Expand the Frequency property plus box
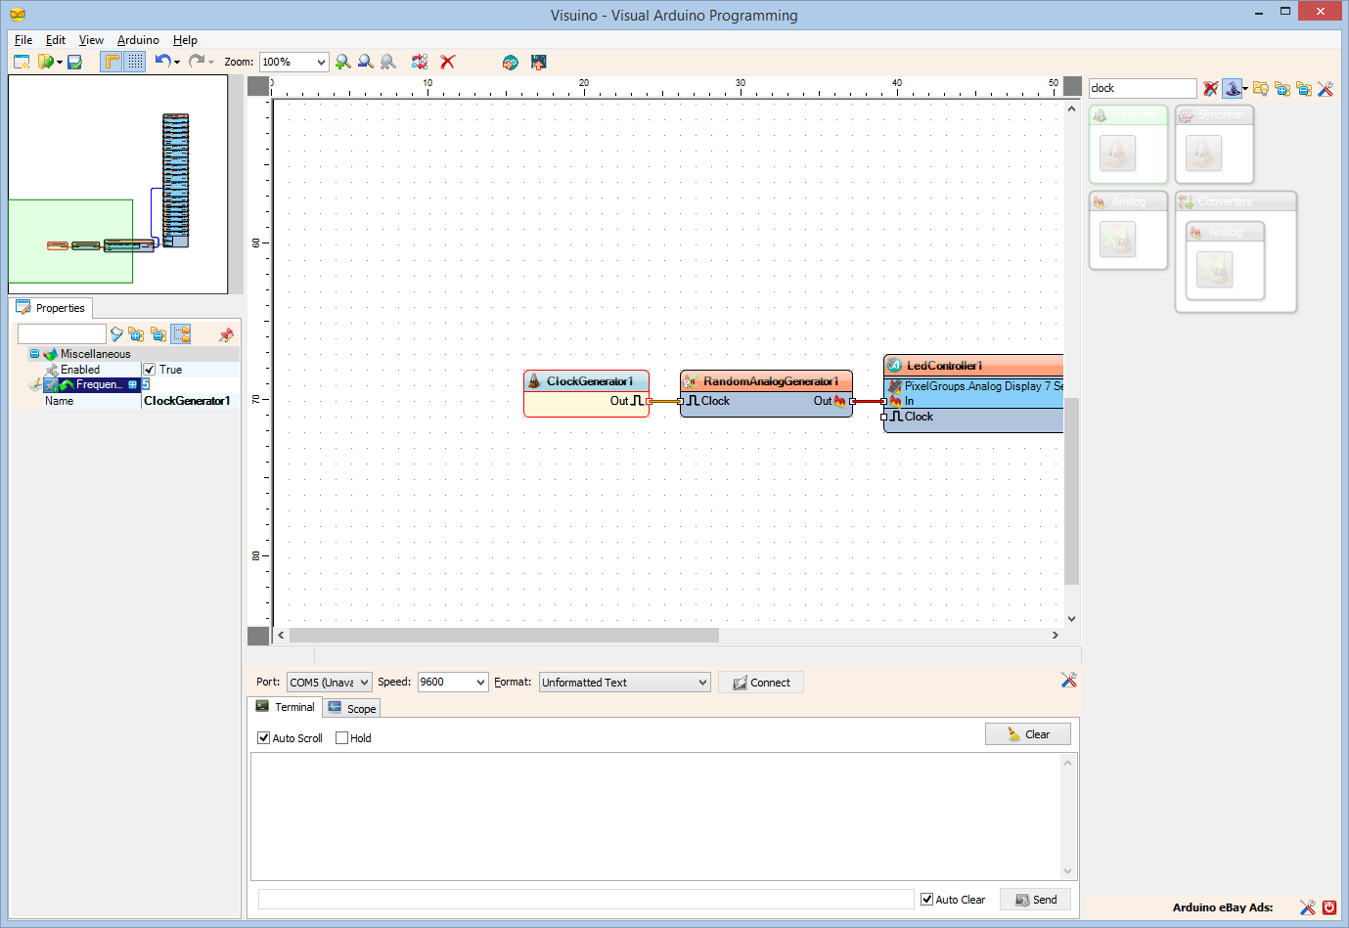Screen dimensions: 1349x928 [x=133, y=384]
